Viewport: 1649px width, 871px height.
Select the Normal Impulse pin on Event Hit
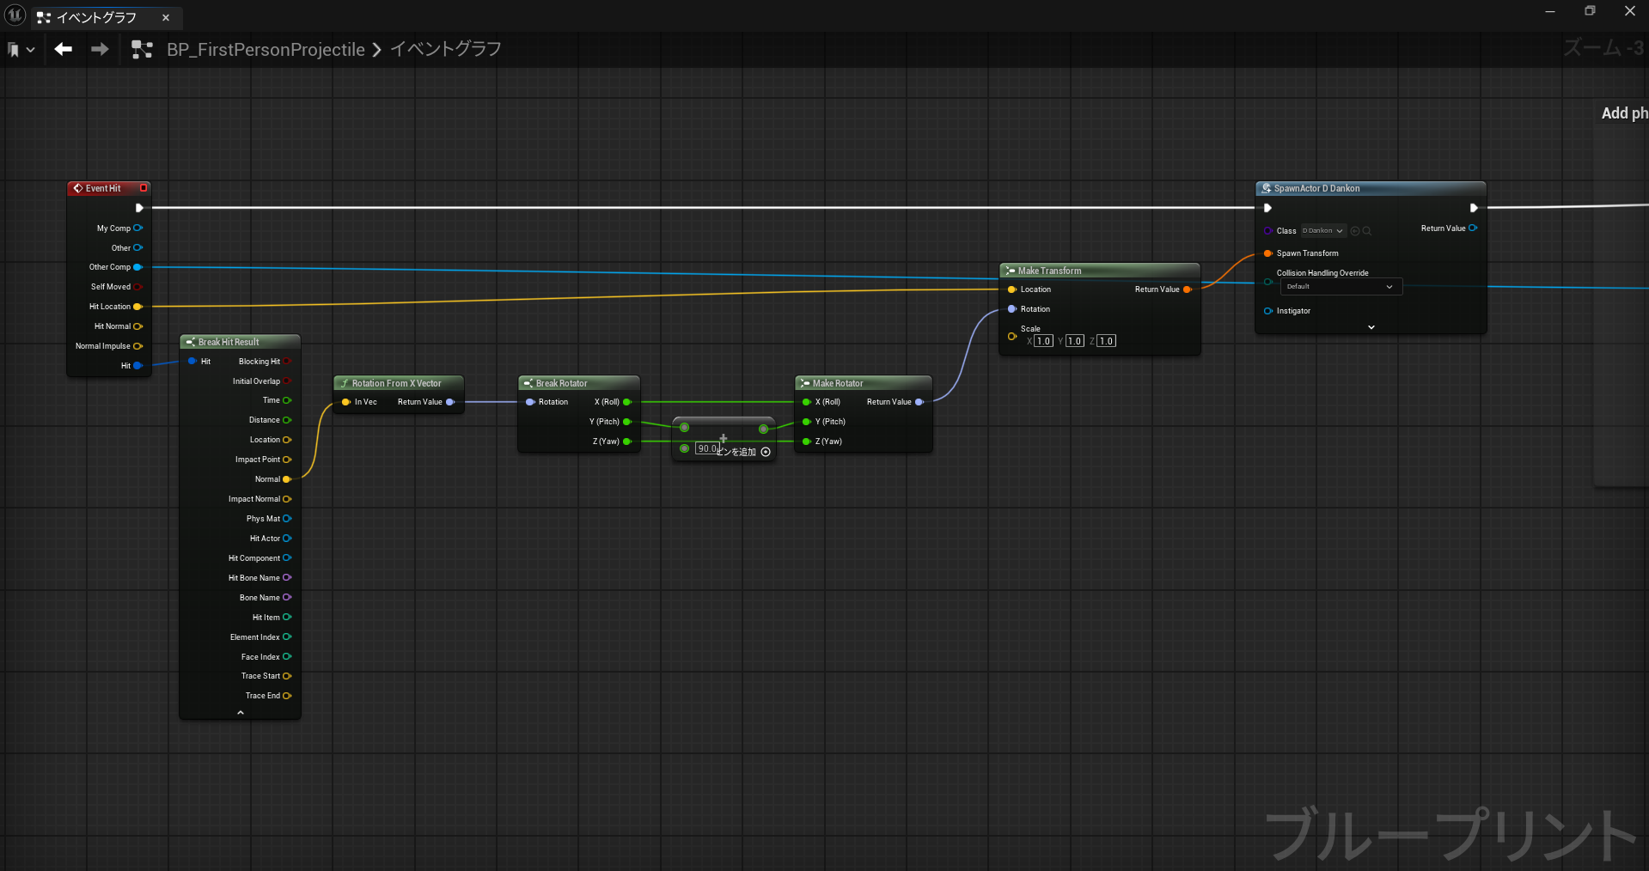pos(137,346)
